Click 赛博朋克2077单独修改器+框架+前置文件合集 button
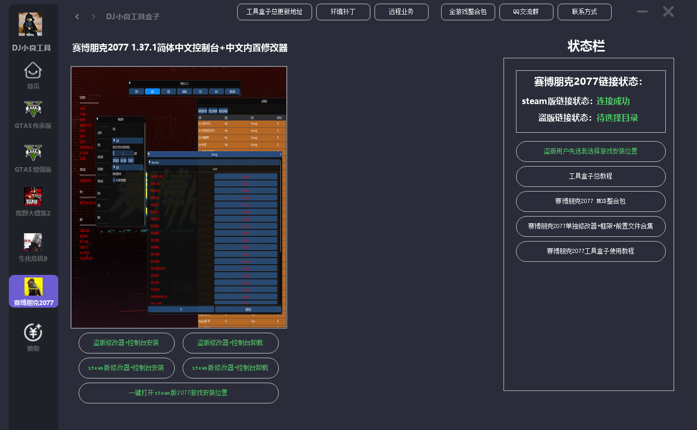The width and height of the screenshot is (697, 430). pos(591,226)
